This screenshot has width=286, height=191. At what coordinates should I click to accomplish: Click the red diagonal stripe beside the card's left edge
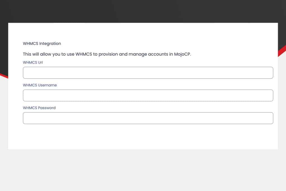(4, 76)
